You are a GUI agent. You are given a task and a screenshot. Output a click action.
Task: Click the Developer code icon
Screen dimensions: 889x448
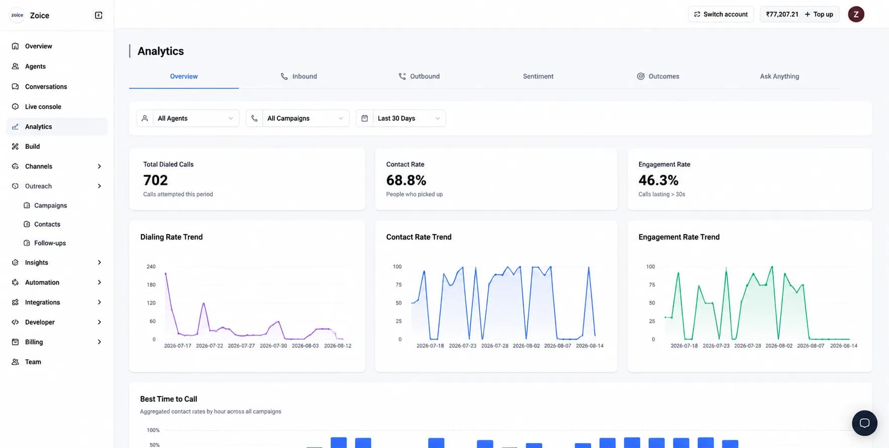(15, 322)
